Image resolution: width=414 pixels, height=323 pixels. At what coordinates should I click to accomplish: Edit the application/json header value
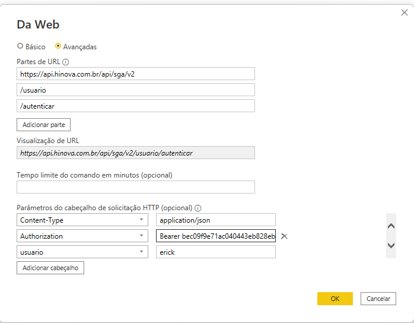[x=216, y=220]
